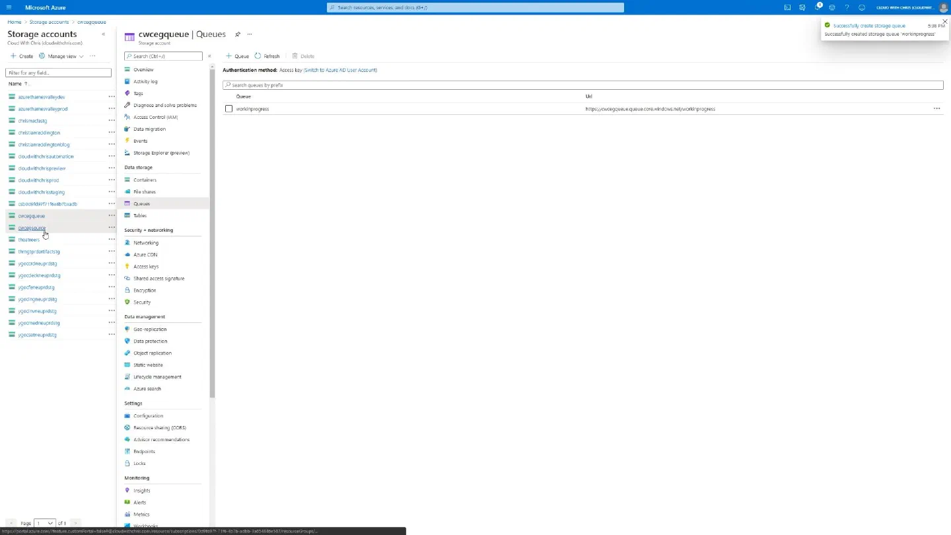The image size is (951, 535).
Task: Open the Directories and subscriptions filter icon
Action: pos(802,7)
